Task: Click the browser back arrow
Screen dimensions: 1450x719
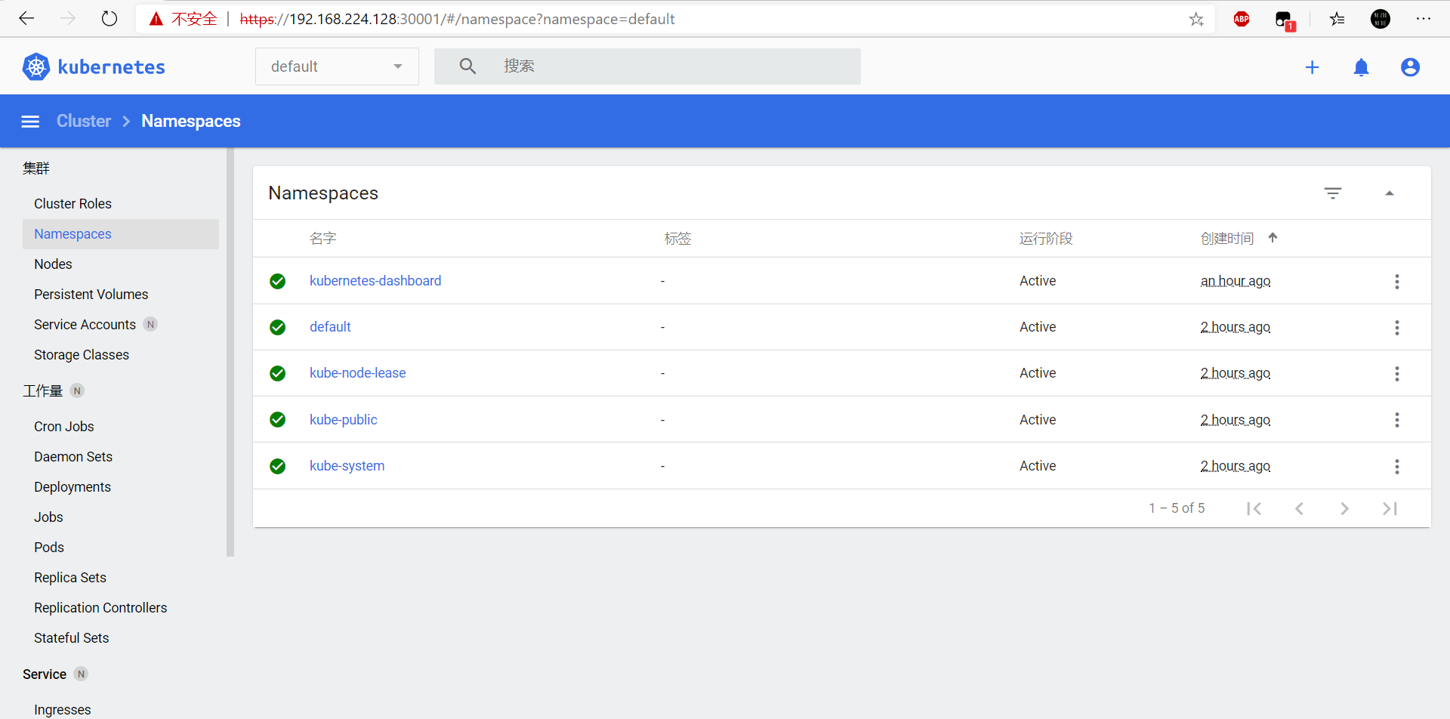Action: [x=26, y=19]
